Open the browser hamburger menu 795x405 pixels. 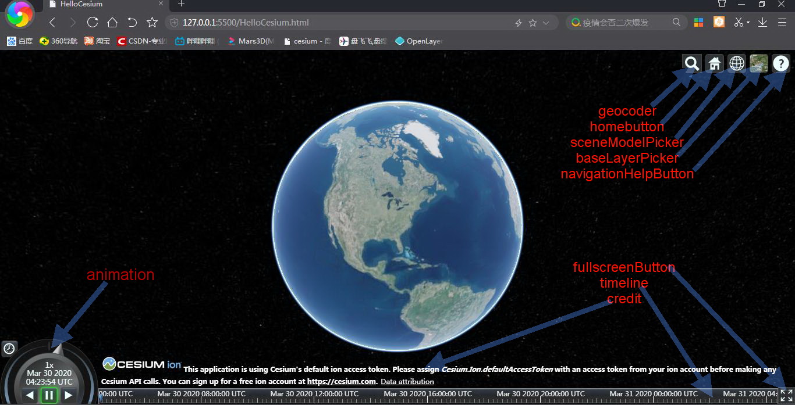(783, 22)
